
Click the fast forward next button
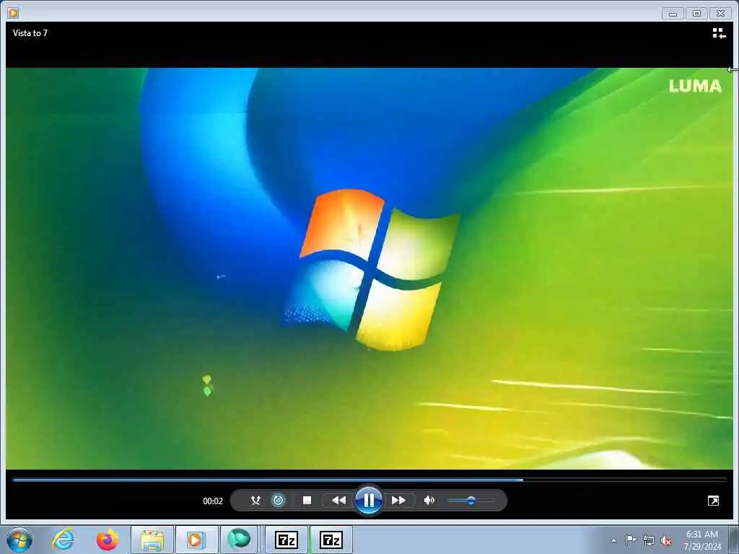pyautogui.click(x=398, y=501)
